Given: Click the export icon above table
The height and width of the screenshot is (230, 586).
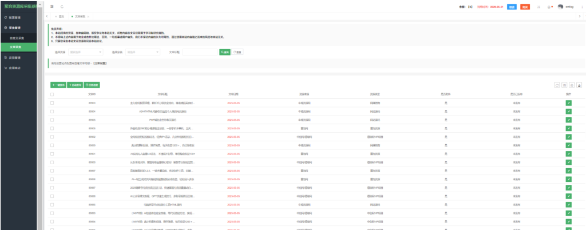Looking at the screenshot, I should coord(579,85).
